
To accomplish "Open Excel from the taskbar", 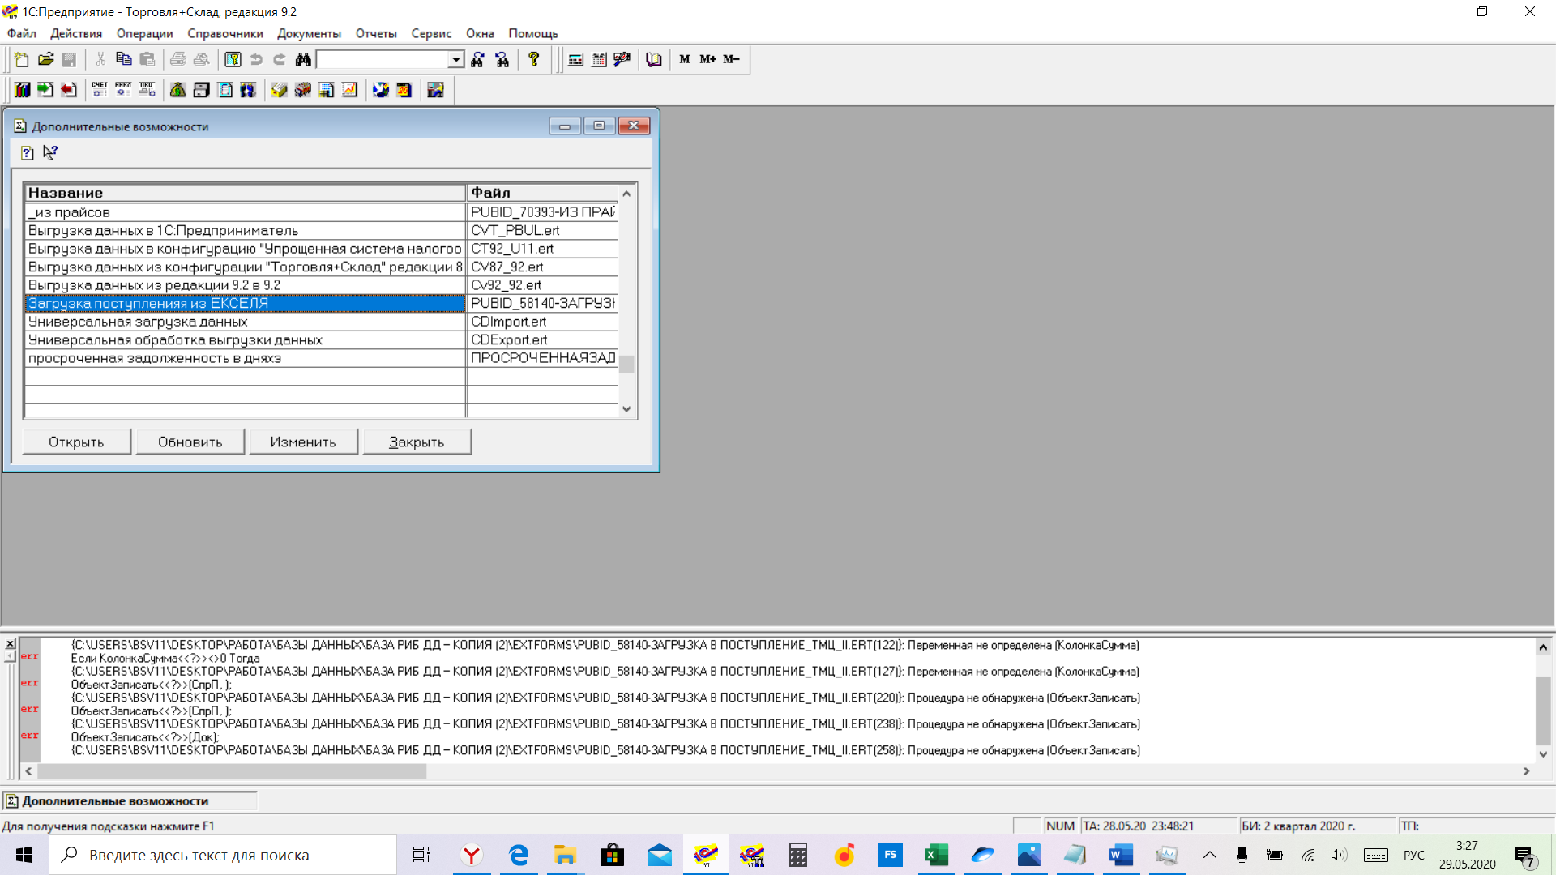I will pyautogui.click(x=937, y=855).
